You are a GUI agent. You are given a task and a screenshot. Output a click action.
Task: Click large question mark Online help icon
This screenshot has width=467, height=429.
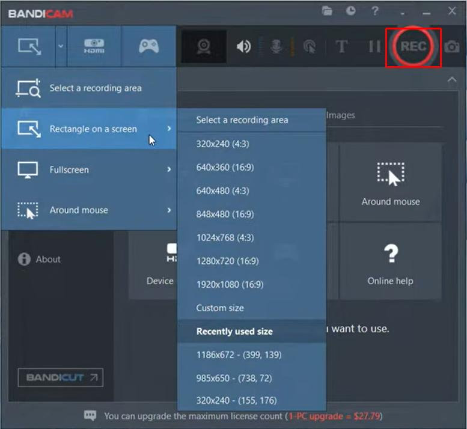(x=391, y=254)
